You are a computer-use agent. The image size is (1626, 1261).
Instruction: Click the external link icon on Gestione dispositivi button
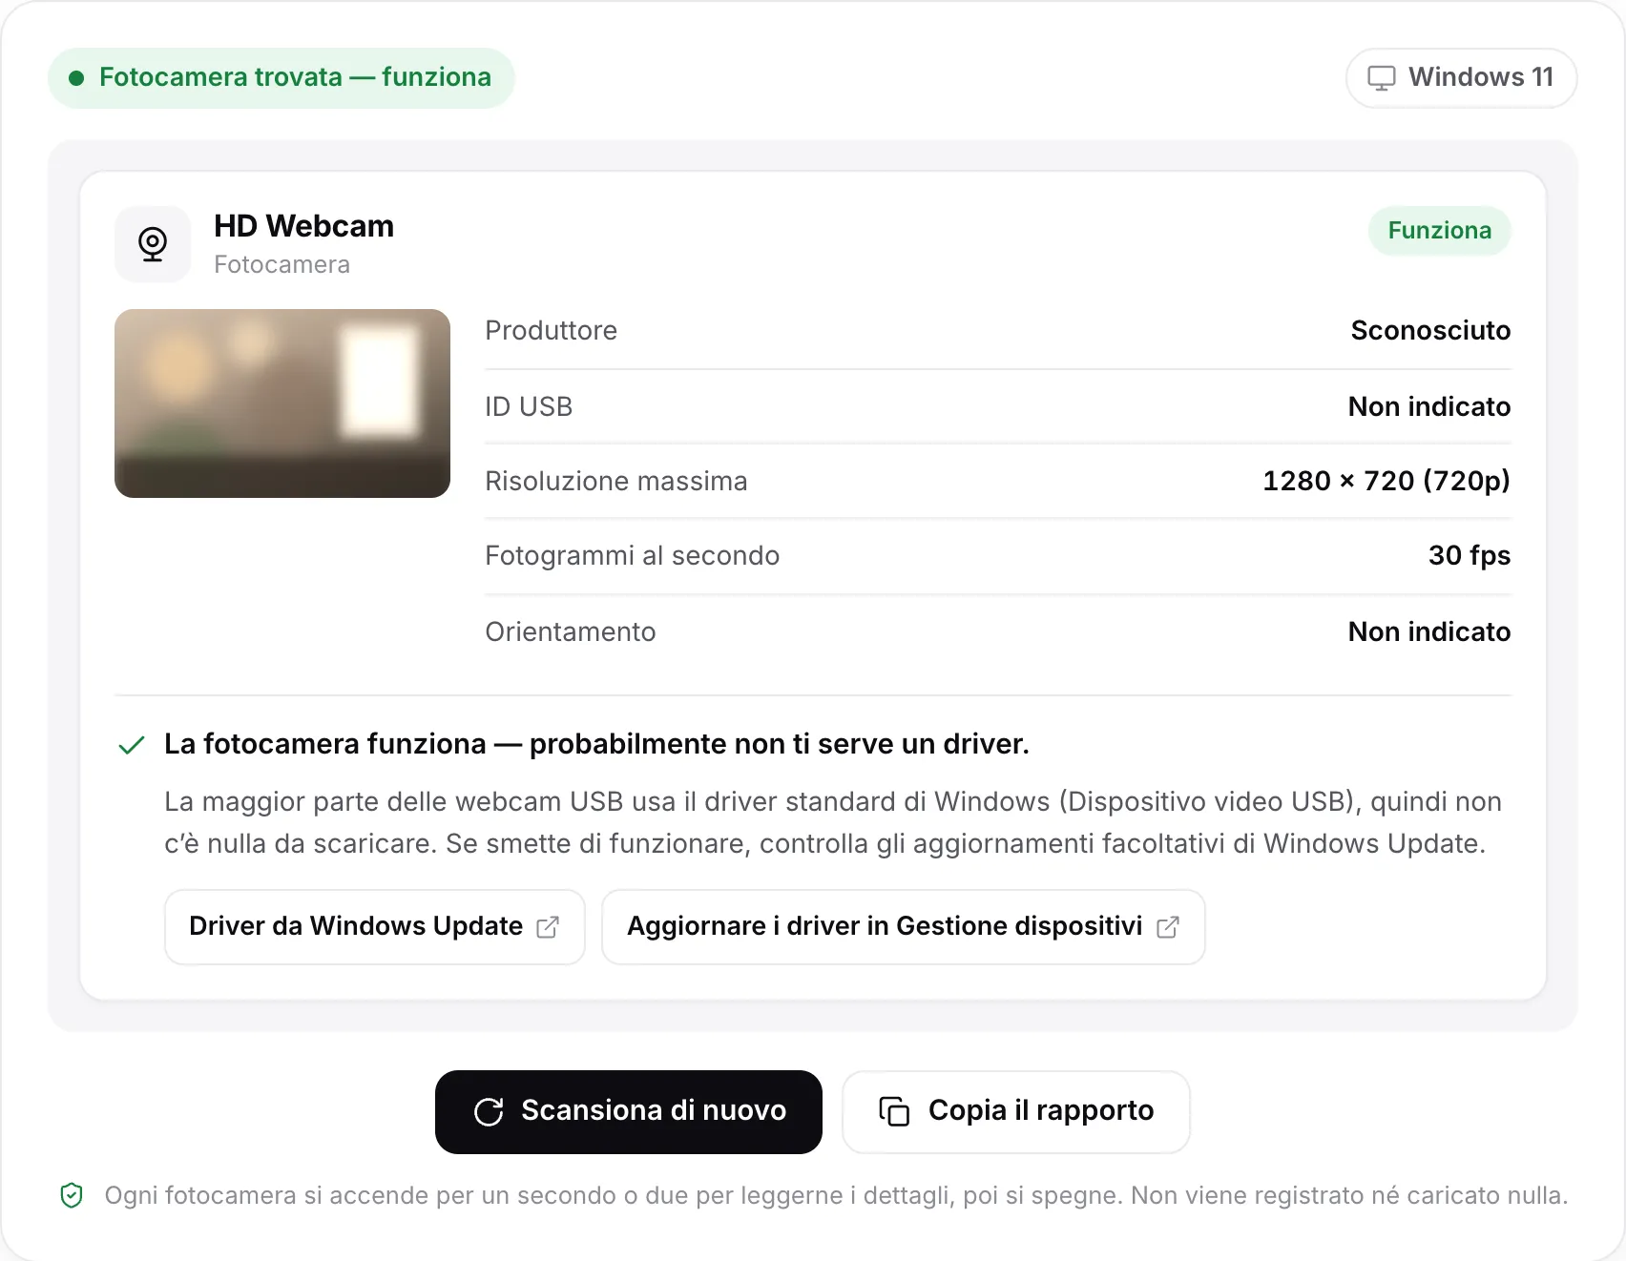click(x=1168, y=927)
